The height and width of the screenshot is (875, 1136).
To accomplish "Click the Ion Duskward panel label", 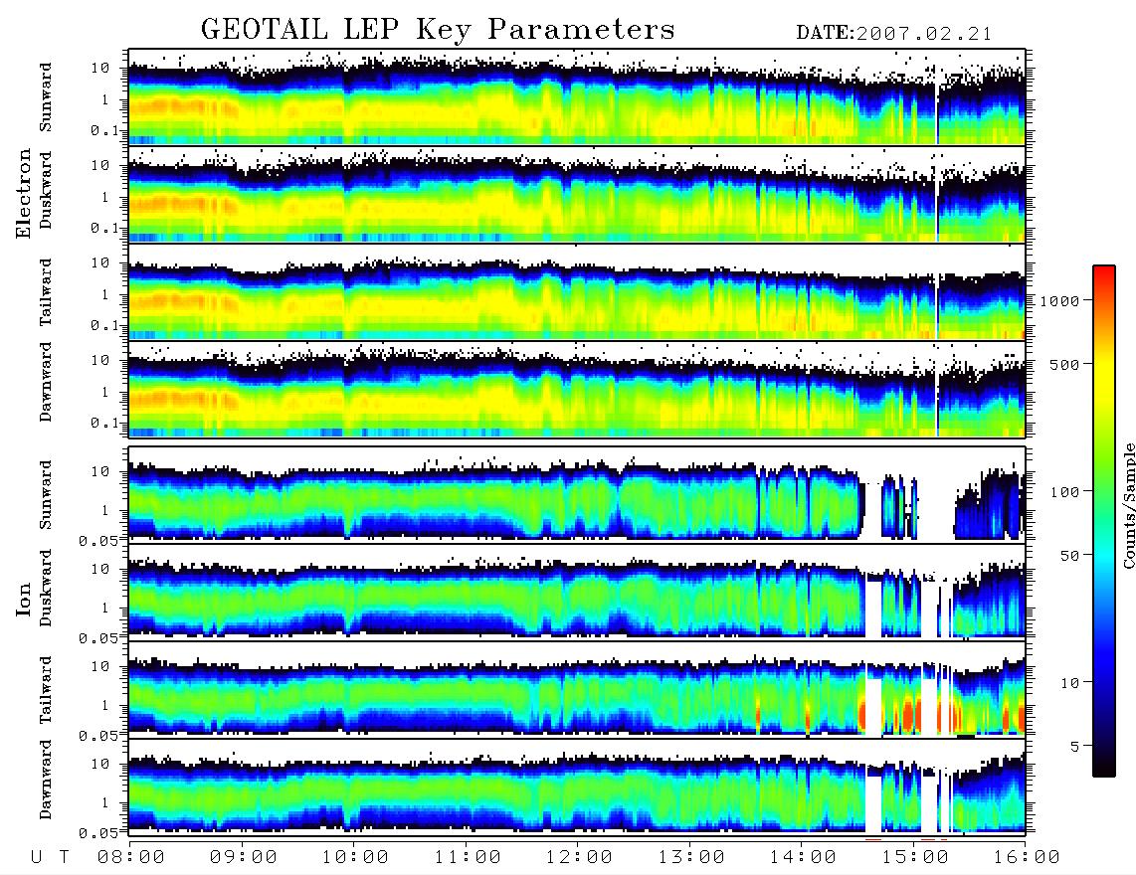I will (x=46, y=588).
